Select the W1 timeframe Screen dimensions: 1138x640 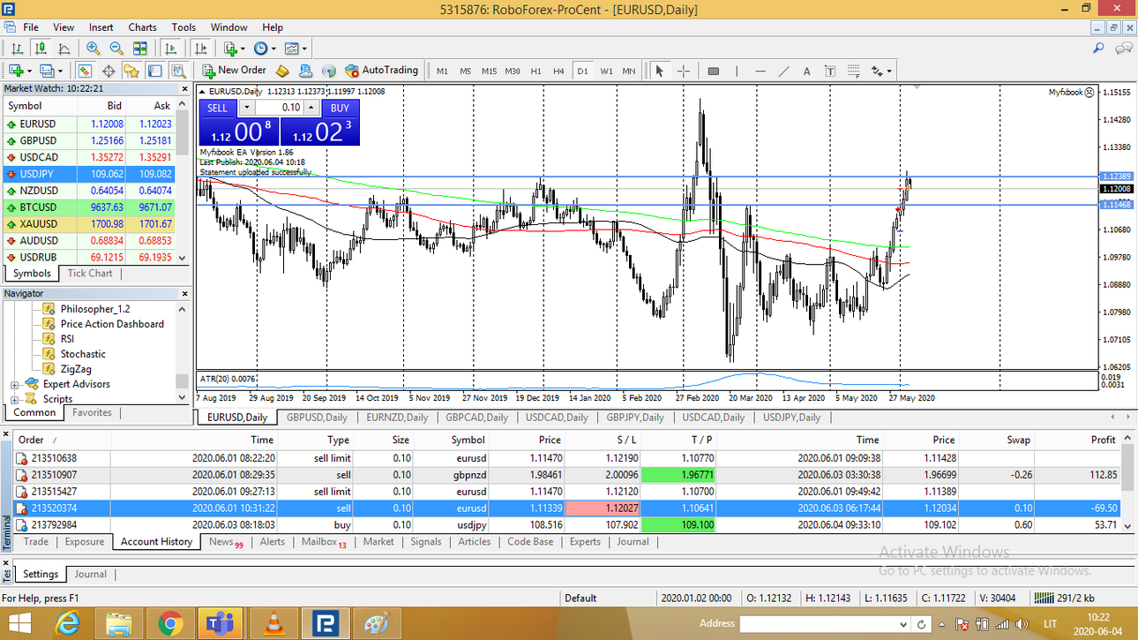(x=606, y=71)
